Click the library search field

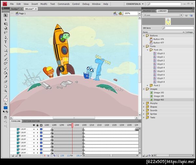click(x=178, y=28)
